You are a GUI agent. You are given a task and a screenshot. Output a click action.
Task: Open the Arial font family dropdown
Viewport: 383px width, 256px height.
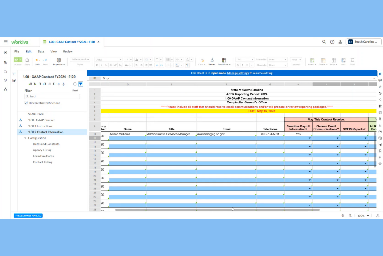point(108,60)
